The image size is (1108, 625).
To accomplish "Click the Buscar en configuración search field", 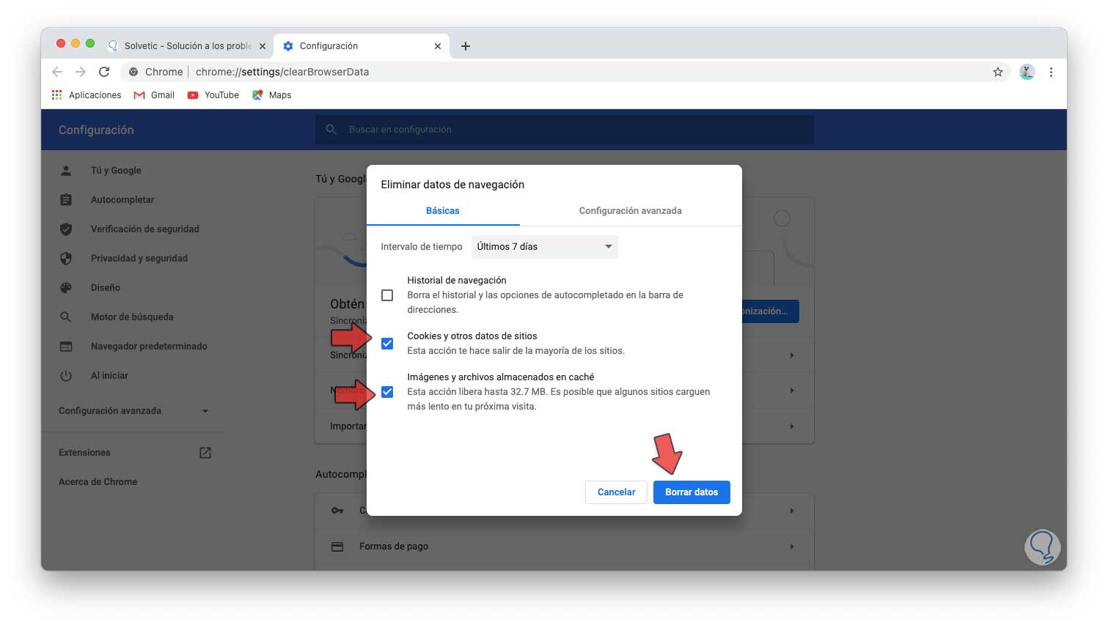I will (x=565, y=130).
